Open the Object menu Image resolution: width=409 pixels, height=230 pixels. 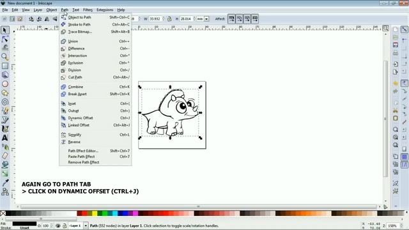[x=51, y=10]
